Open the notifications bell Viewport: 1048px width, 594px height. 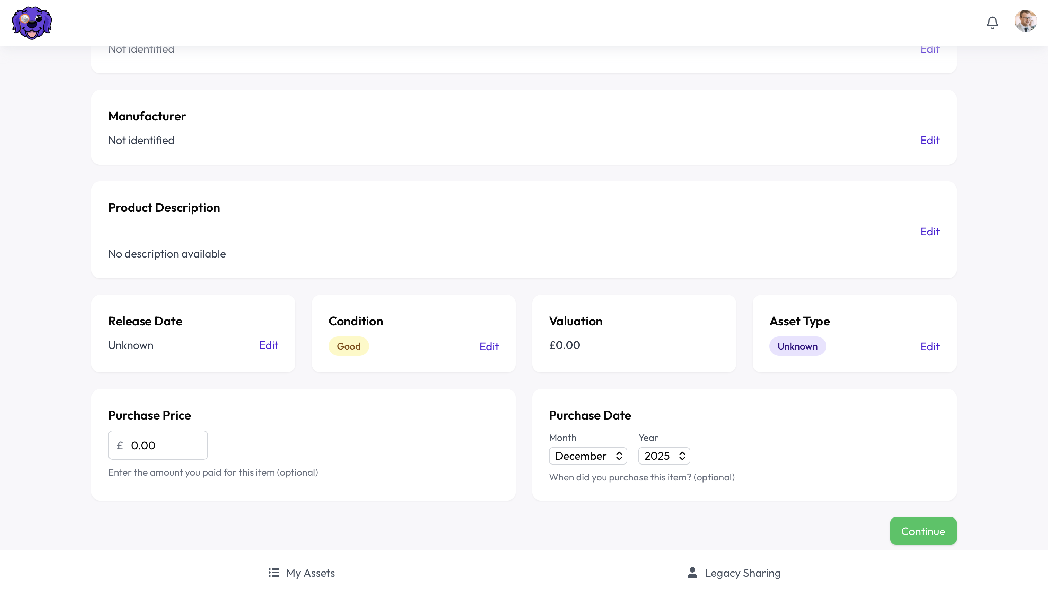click(993, 22)
